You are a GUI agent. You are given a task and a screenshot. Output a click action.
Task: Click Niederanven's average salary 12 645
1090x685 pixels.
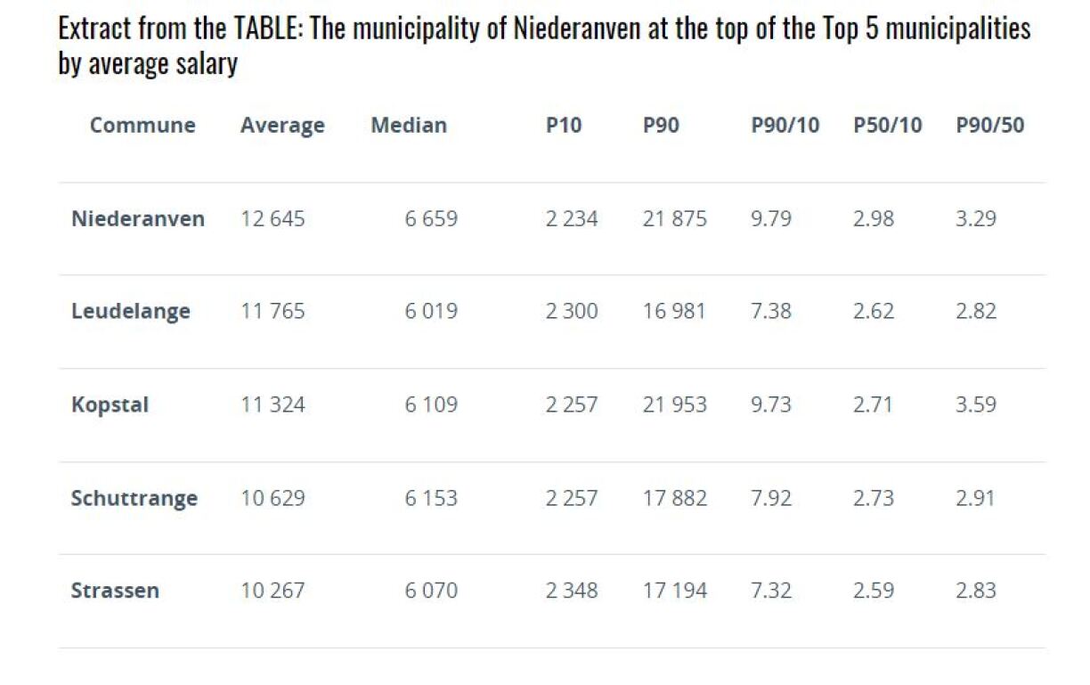pyautogui.click(x=272, y=218)
